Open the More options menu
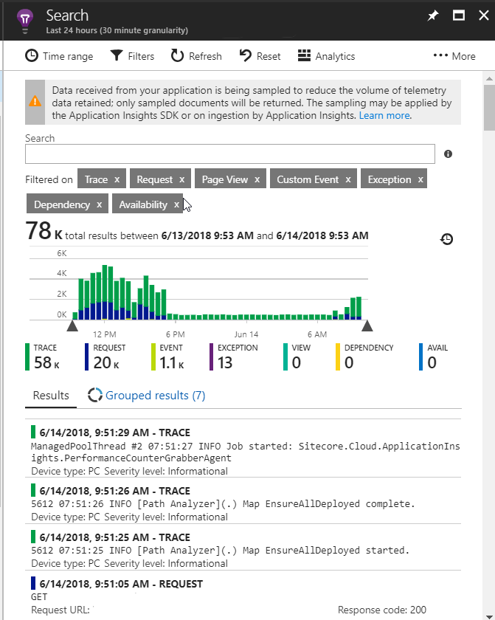Viewport: 495px width, 620px height. point(454,56)
